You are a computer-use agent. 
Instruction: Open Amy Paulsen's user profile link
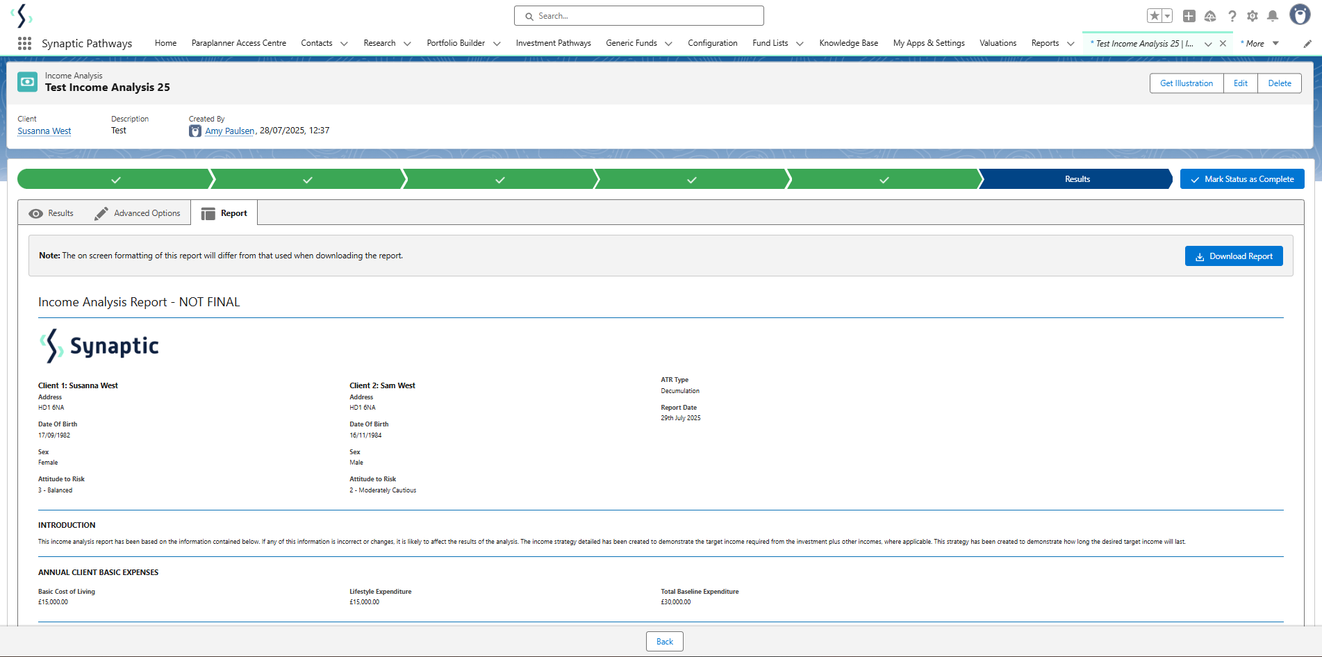[x=230, y=131]
